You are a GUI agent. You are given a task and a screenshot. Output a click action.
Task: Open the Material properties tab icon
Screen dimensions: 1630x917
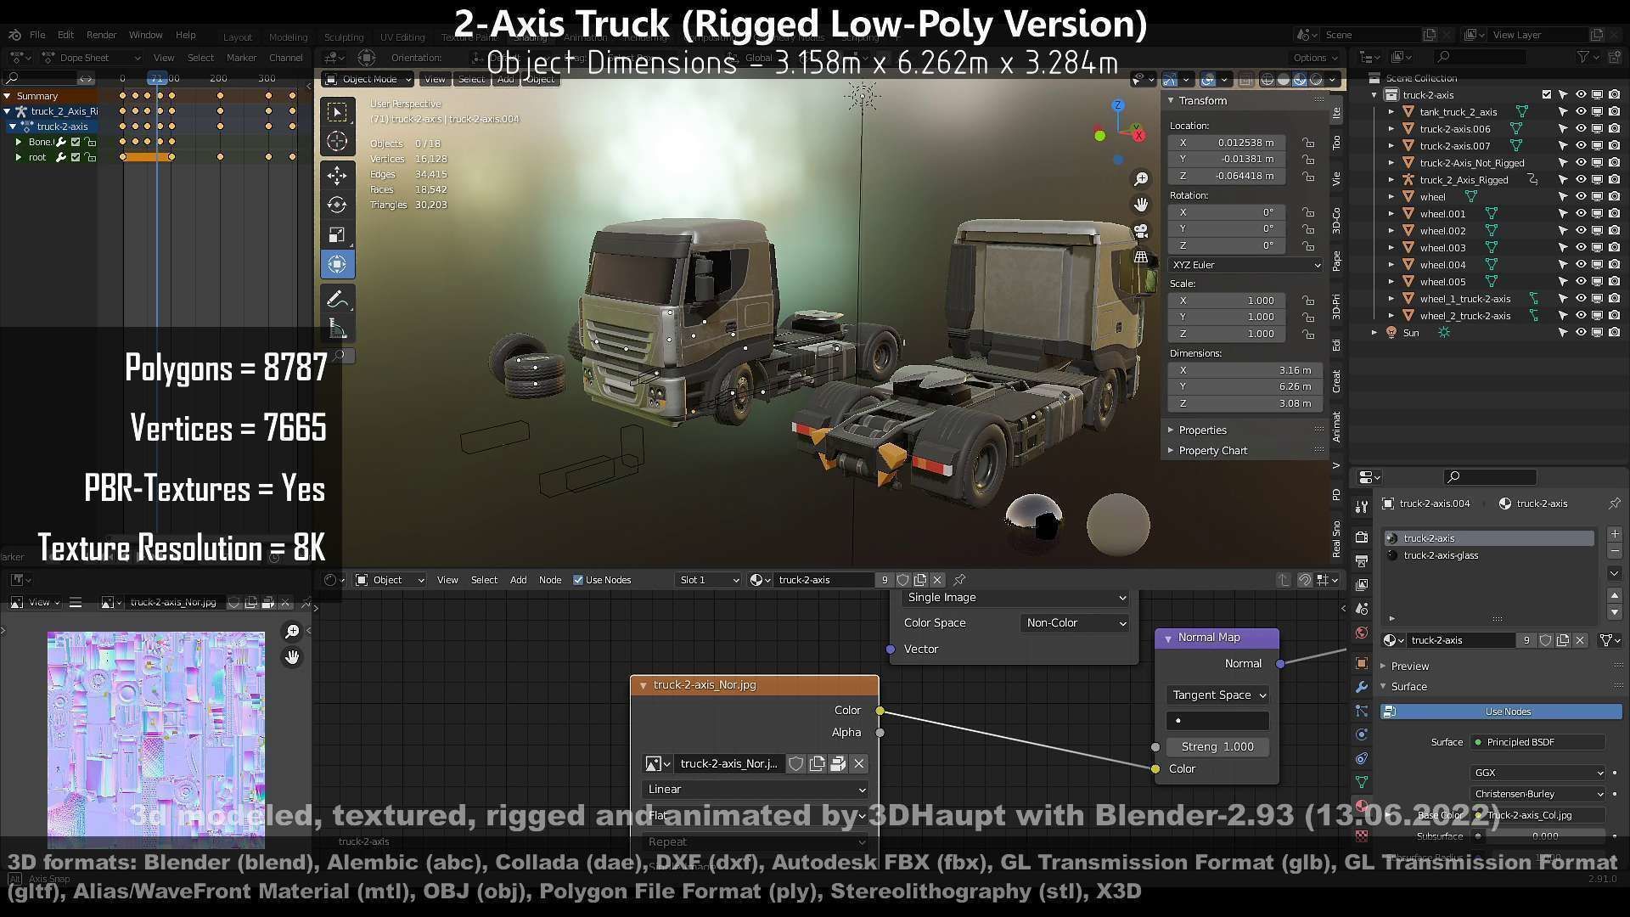(x=1362, y=806)
